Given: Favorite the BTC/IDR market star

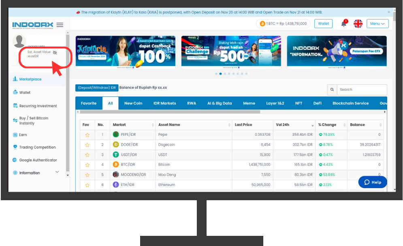Looking at the screenshot, I should tap(87, 165).
